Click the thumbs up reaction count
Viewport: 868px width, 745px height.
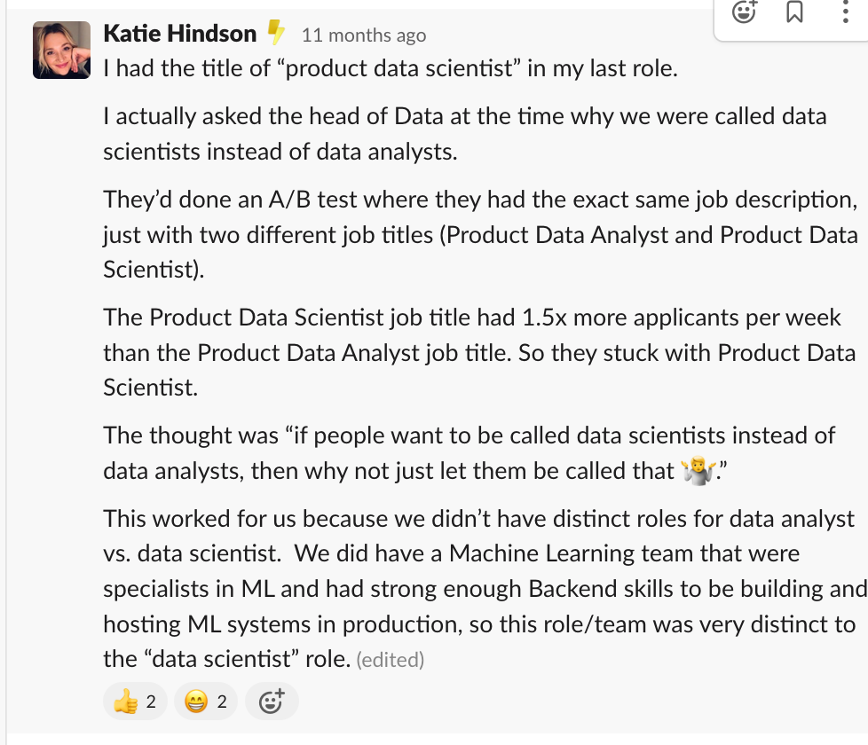coord(151,702)
